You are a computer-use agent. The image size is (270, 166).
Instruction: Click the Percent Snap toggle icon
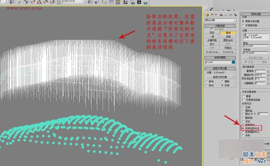(46, 2)
